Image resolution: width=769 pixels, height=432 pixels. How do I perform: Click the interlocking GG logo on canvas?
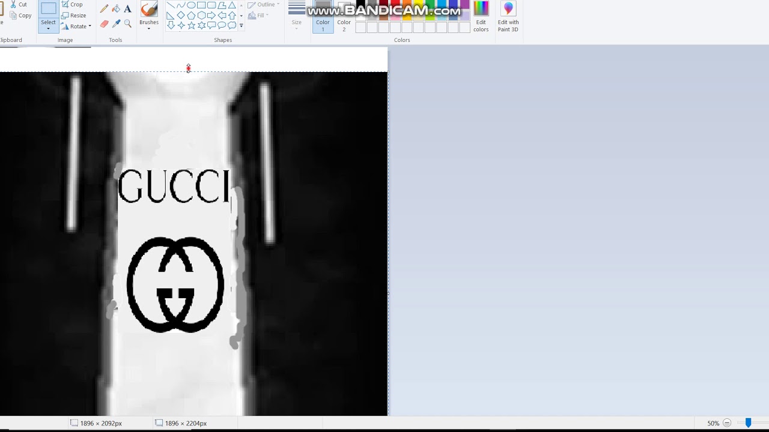(175, 284)
